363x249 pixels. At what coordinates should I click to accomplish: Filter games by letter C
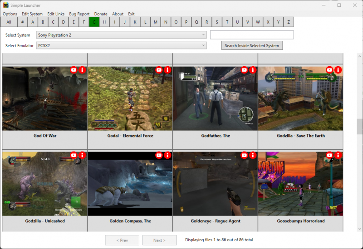click(x=53, y=22)
